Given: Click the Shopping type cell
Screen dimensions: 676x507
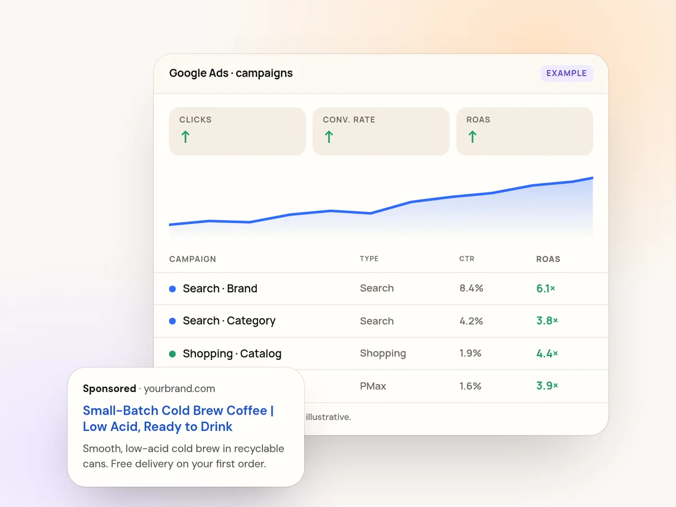Looking at the screenshot, I should (x=383, y=353).
